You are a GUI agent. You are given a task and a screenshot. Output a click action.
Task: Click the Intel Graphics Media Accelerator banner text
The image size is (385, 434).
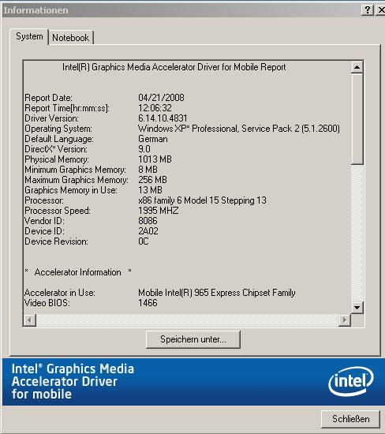73,382
